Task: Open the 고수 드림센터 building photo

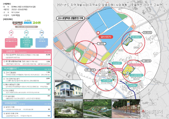Action: point(69,89)
